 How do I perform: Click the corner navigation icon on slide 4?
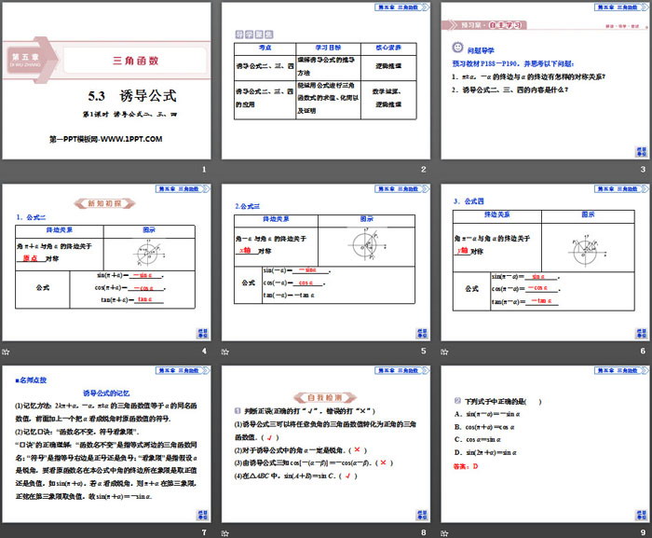(202, 334)
